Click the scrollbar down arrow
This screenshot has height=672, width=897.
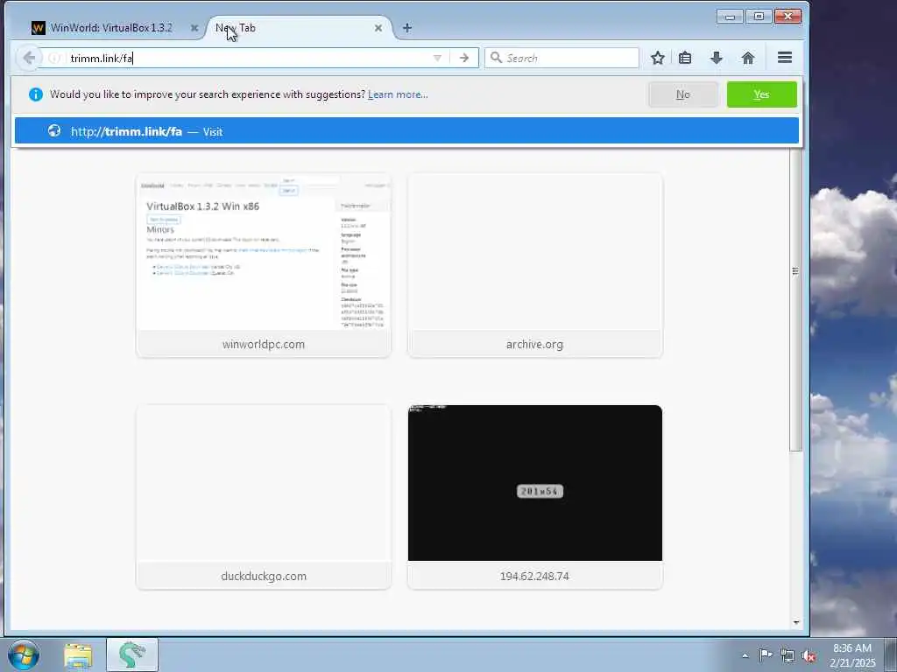click(x=795, y=622)
